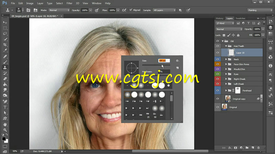Select the Brush tool
The height and width of the screenshot is (154, 275).
point(5,62)
